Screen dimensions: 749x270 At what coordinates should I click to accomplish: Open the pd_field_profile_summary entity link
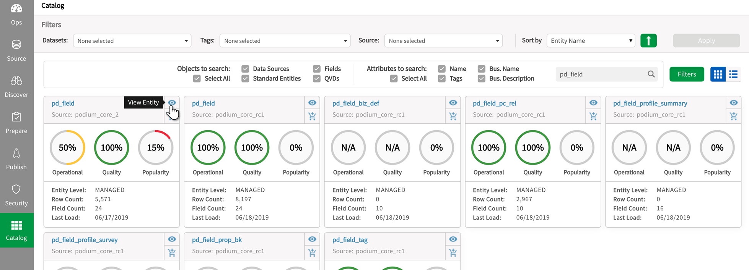click(x=650, y=103)
